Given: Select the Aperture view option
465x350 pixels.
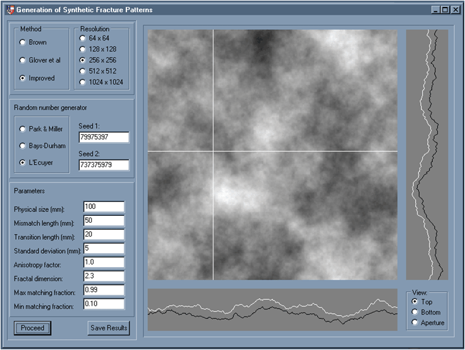Looking at the screenshot, I should (415, 323).
